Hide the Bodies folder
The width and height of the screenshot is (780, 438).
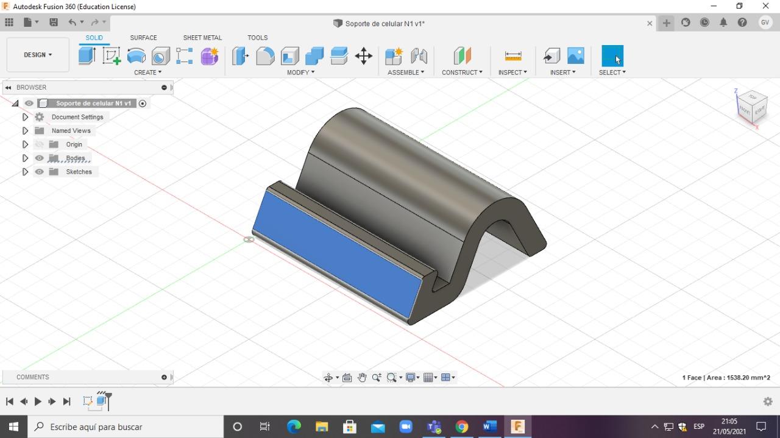coord(40,158)
